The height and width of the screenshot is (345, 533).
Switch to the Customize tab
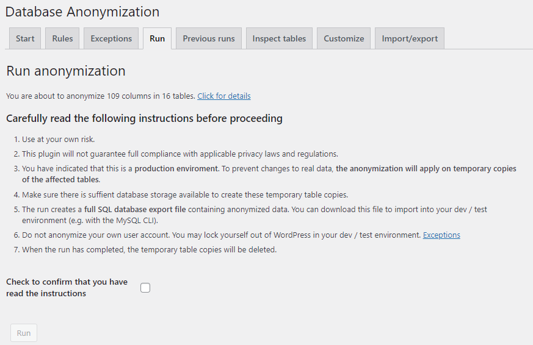[344, 38]
